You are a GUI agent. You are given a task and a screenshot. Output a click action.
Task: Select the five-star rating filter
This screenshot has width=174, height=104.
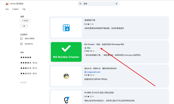pos(26,57)
